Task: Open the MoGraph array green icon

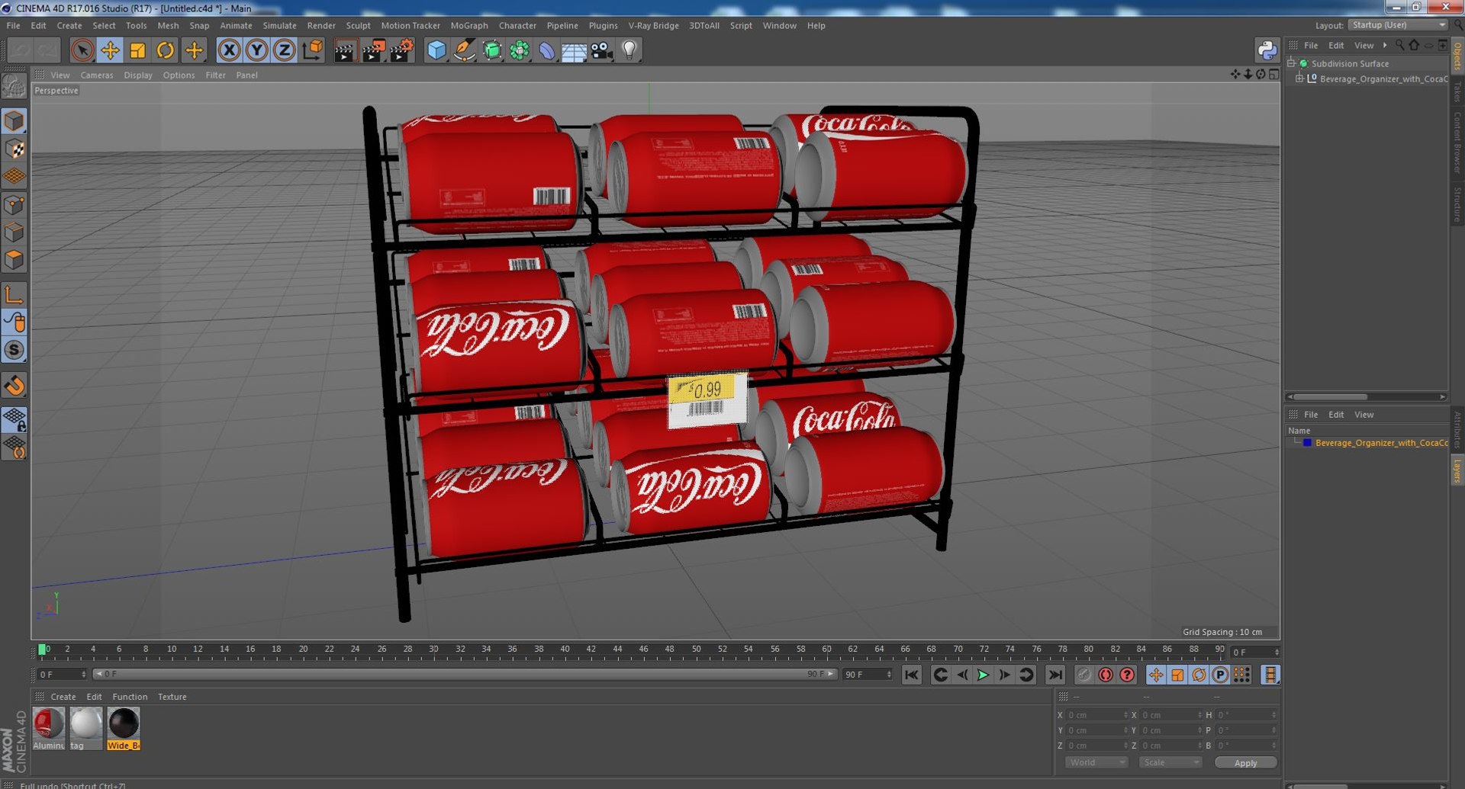Action: coord(520,50)
